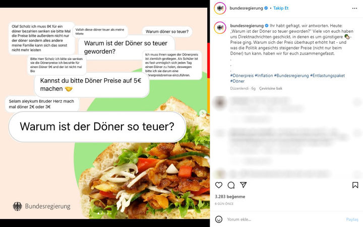Save the post with the bookmark icon
Image resolution: width=363 pixels, height=227 pixels.
click(355, 185)
